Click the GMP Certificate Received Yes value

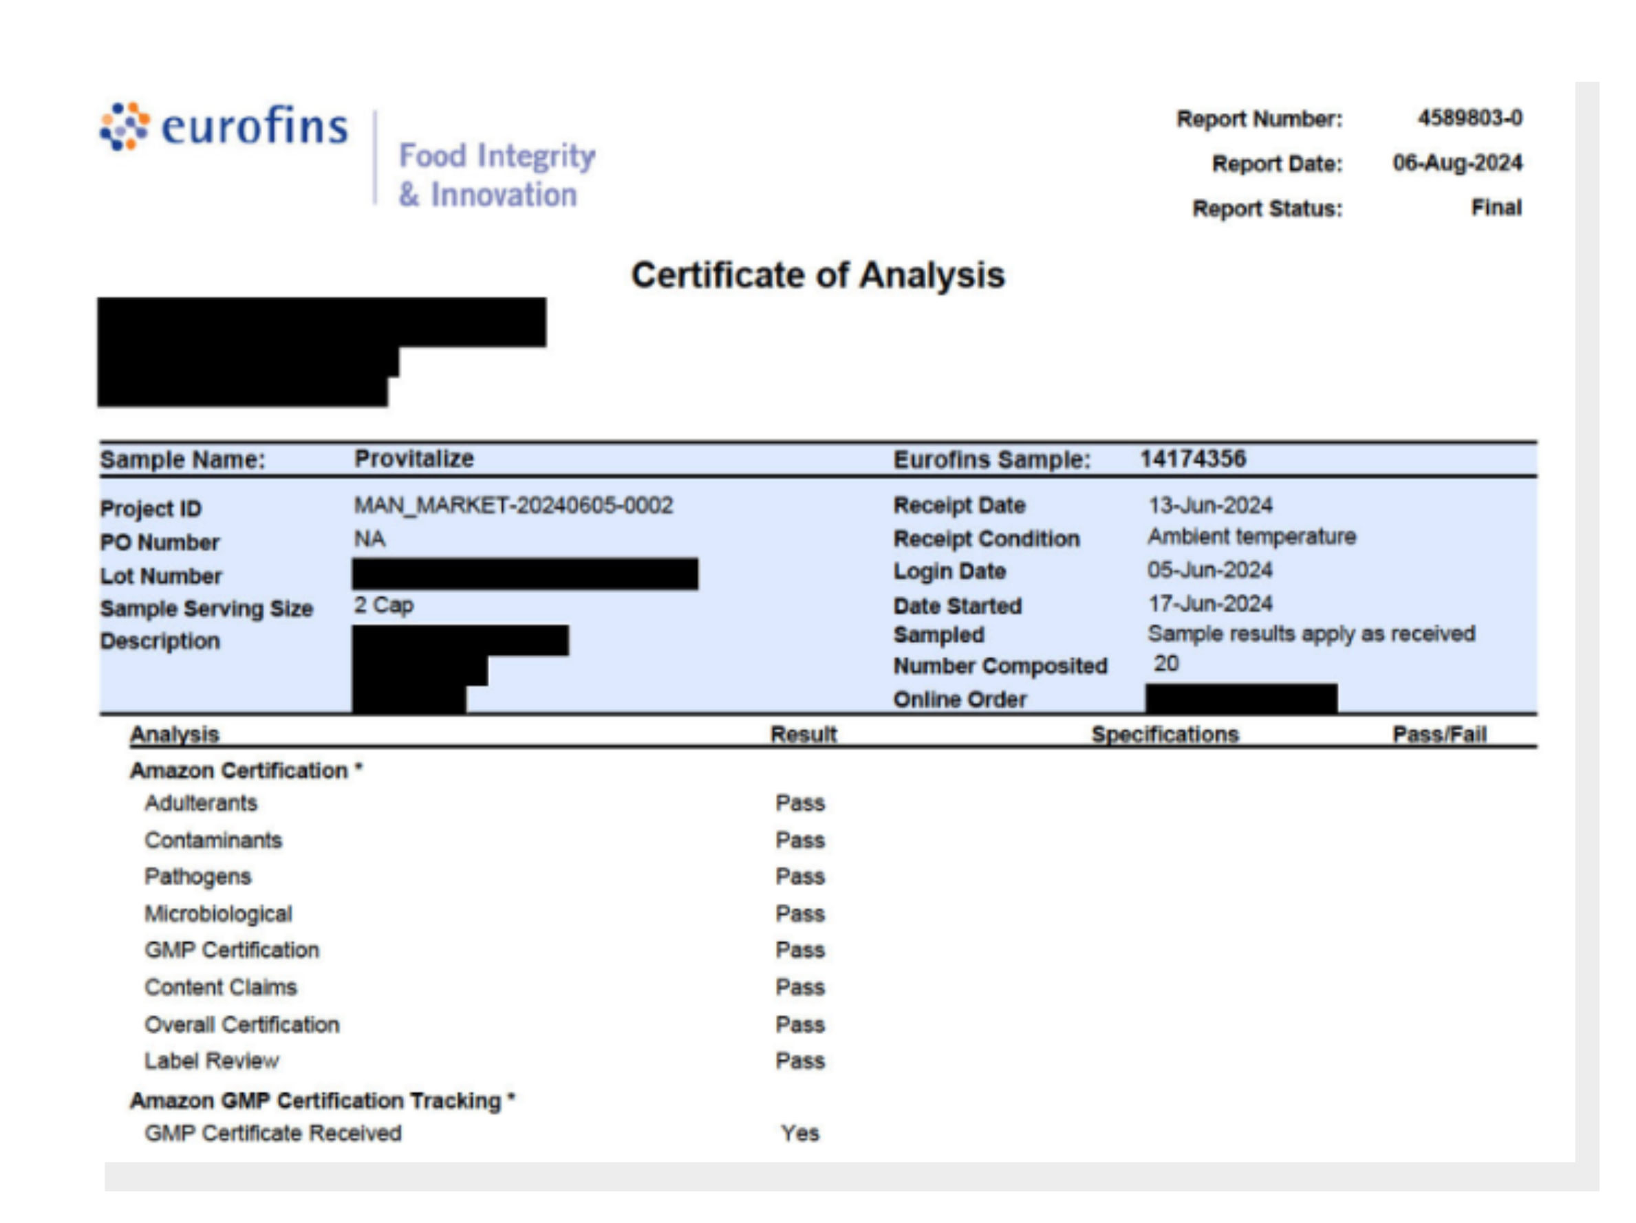pos(799,1133)
